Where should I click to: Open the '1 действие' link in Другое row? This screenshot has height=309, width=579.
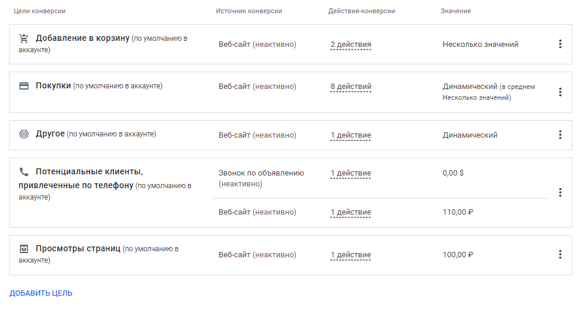[351, 135]
